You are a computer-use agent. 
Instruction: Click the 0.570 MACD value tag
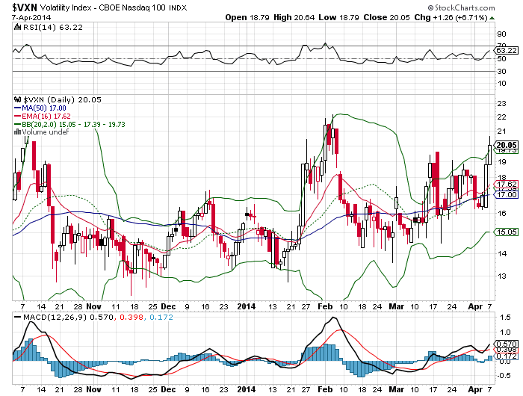point(507,344)
